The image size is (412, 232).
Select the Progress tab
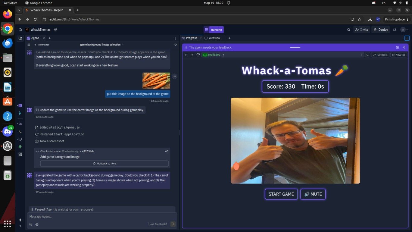tap(191, 38)
